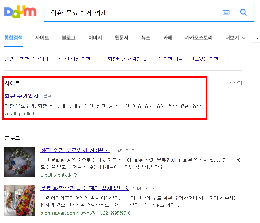Click related search 개업화환 가격
Screen dimensions: 260x223
point(168,59)
